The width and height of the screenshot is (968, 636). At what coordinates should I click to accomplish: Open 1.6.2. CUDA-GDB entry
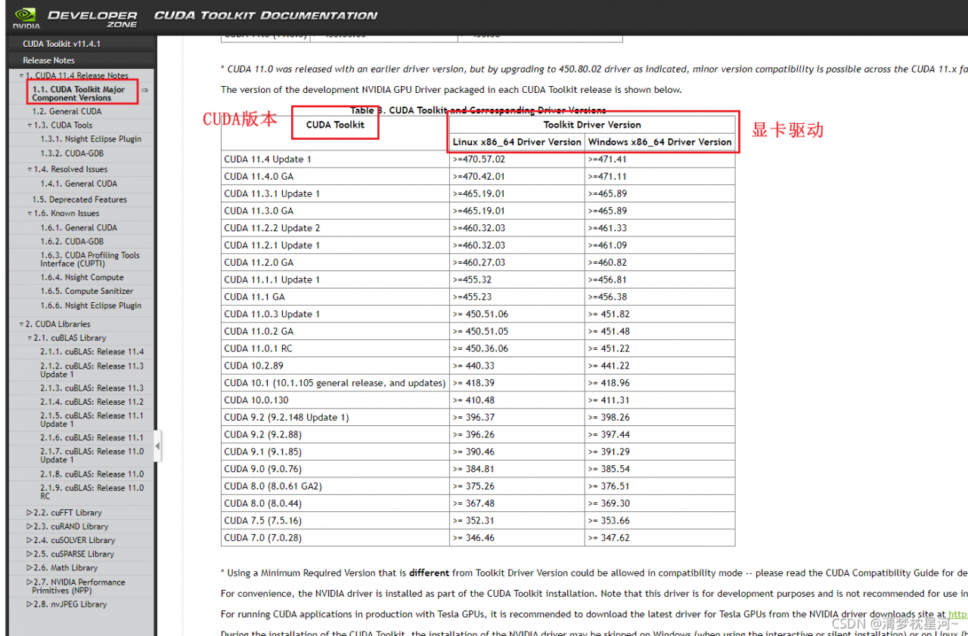(72, 242)
